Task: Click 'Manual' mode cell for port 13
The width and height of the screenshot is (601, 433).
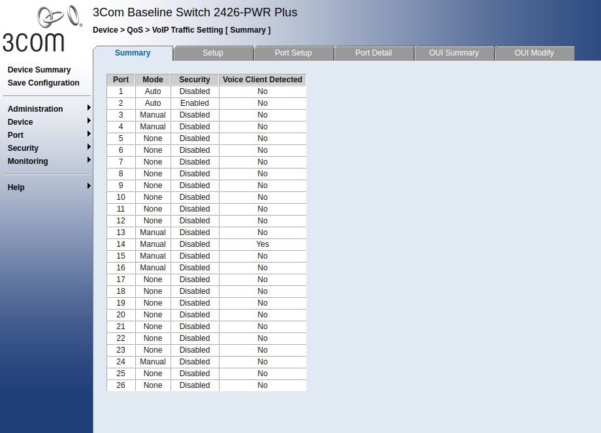Action: pos(153,233)
